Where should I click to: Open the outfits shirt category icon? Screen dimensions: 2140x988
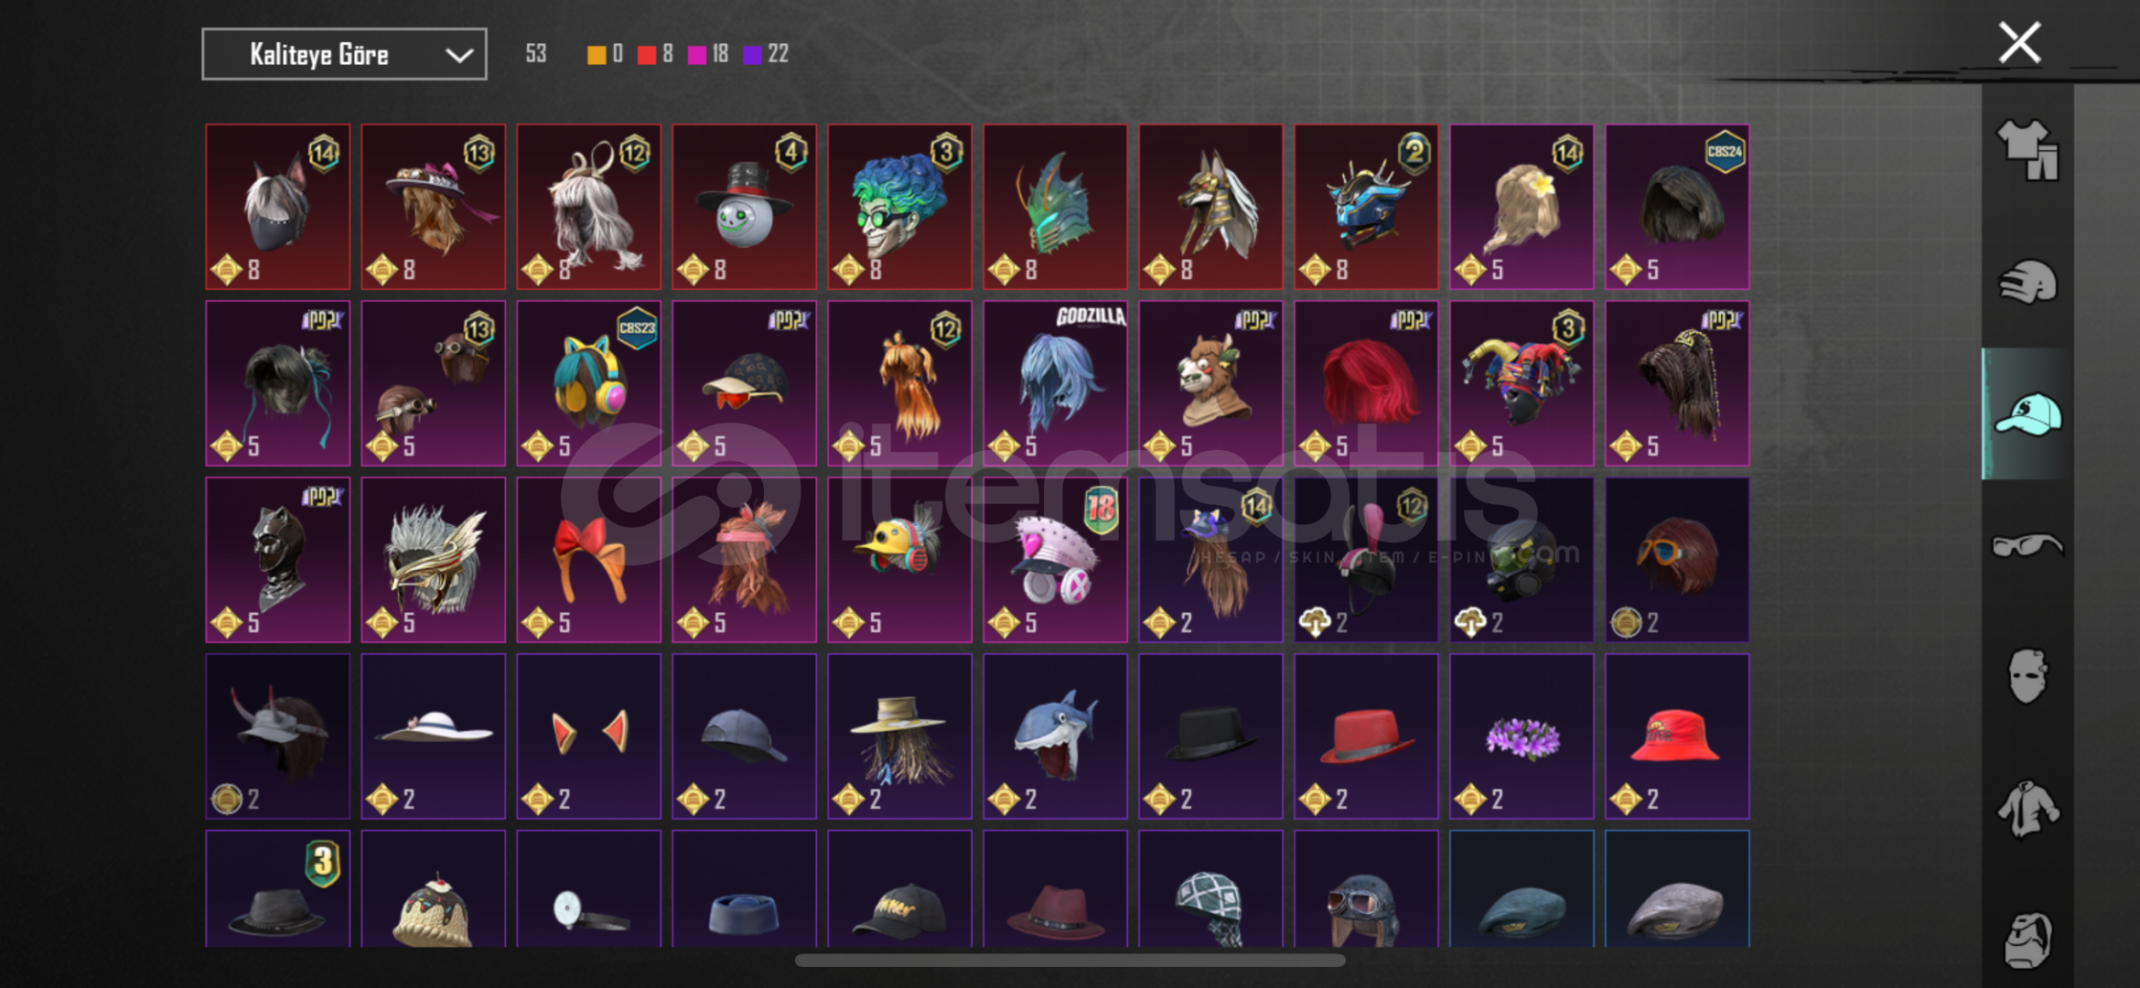(2027, 151)
